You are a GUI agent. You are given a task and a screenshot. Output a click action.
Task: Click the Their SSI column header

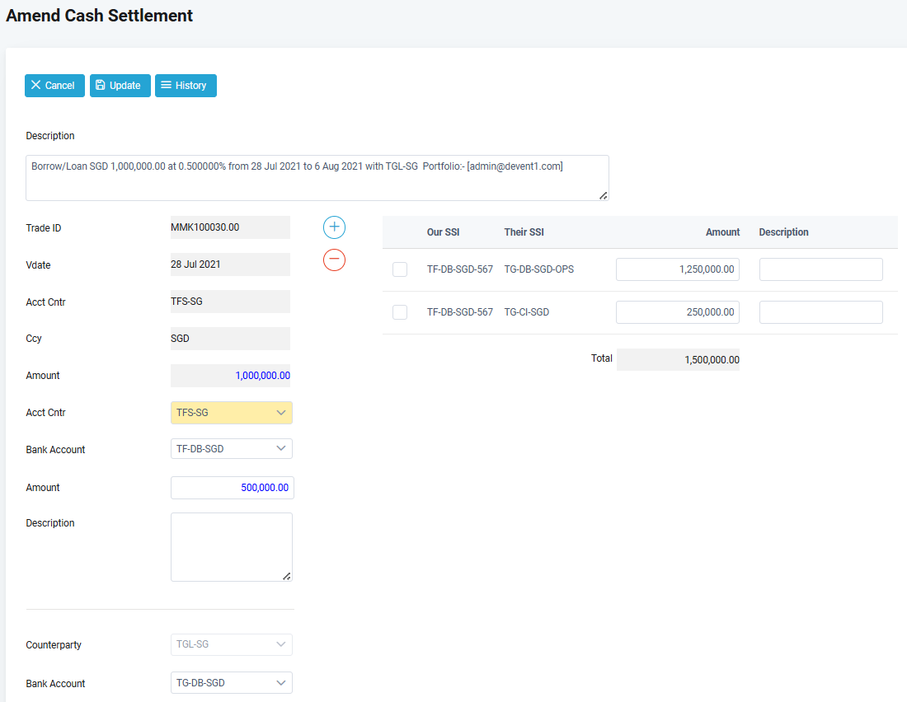[x=524, y=232]
